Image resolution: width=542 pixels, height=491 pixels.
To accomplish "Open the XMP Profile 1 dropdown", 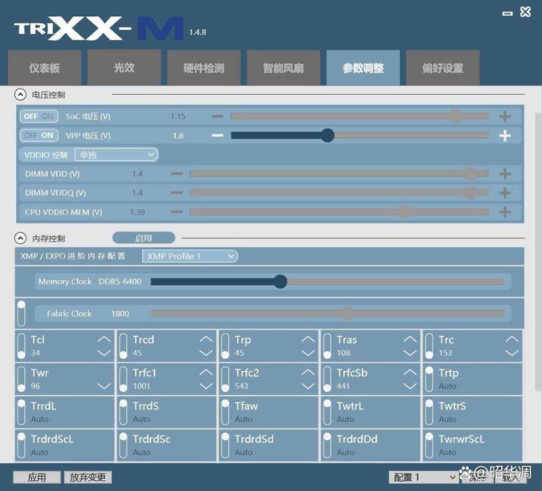I will (190, 256).
